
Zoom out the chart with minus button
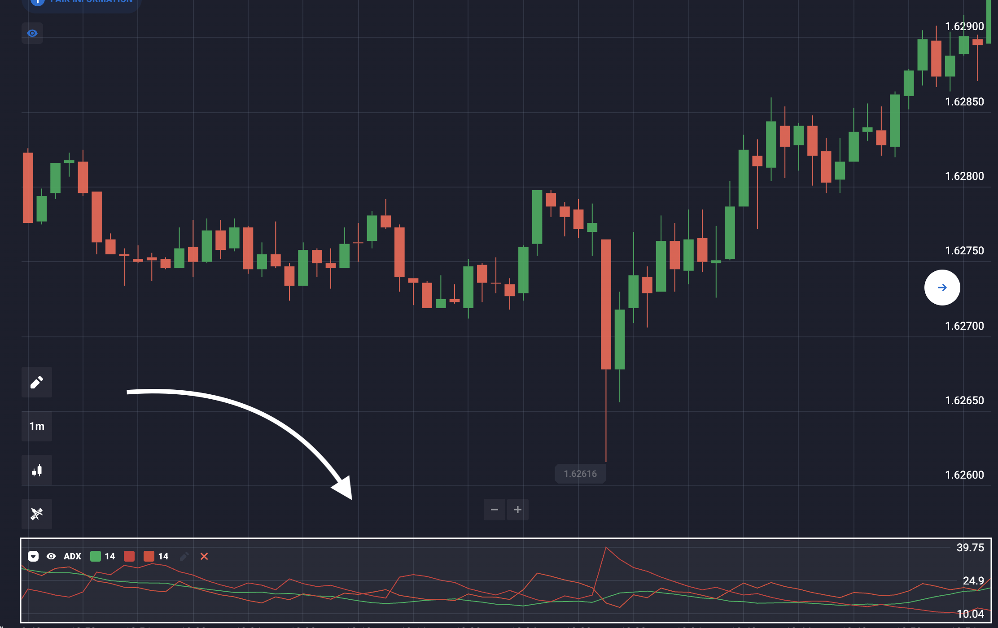(495, 510)
